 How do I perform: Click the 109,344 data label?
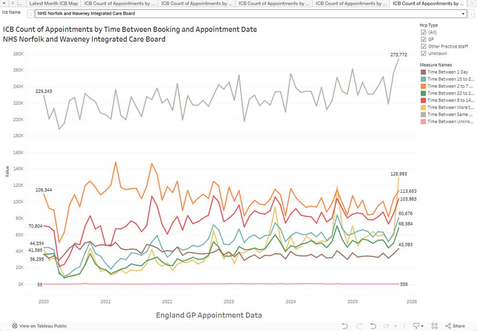(44, 190)
